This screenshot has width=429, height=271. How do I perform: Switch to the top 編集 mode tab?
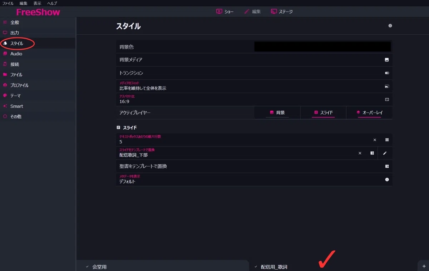pyautogui.click(x=252, y=11)
